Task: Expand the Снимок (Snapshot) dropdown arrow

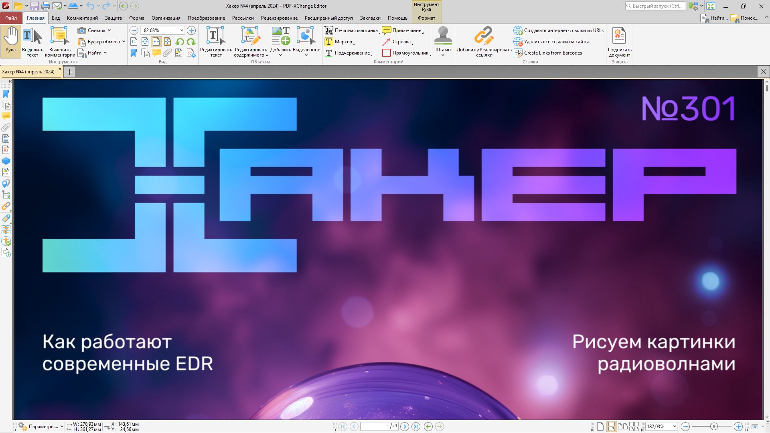Action: click(x=109, y=30)
